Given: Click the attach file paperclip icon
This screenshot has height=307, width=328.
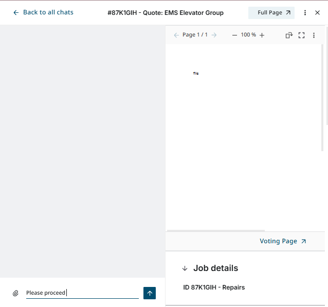Looking at the screenshot, I should [x=15, y=293].
